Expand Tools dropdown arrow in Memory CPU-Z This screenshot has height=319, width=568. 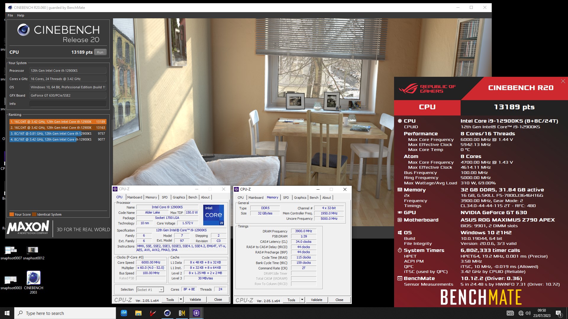pos(302,300)
